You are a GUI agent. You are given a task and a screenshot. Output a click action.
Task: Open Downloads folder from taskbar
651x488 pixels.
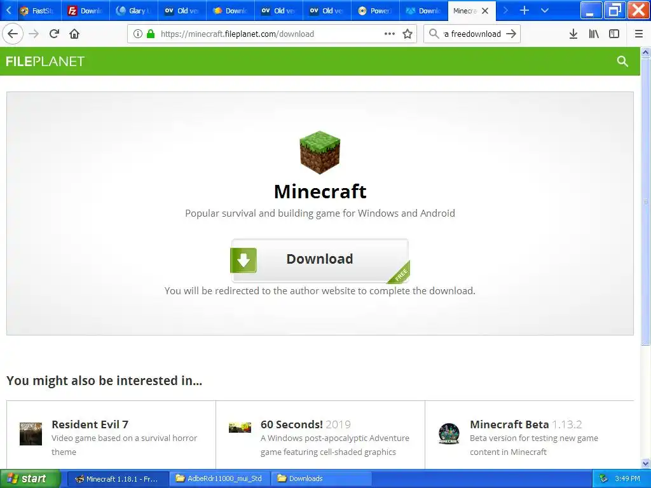(322, 479)
